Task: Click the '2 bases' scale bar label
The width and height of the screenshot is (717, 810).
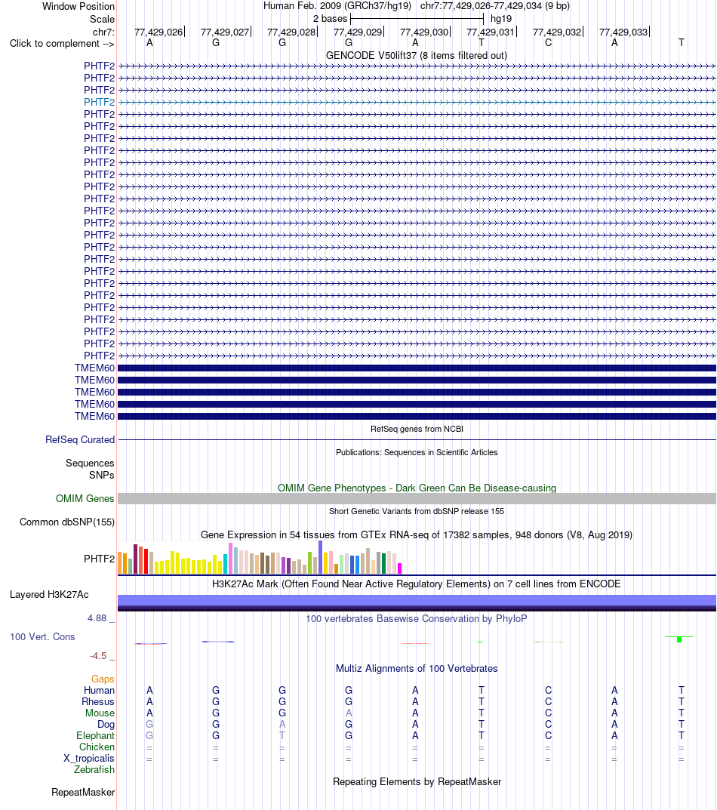Action: (x=330, y=19)
